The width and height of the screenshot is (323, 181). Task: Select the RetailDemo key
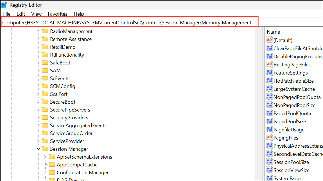point(64,47)
